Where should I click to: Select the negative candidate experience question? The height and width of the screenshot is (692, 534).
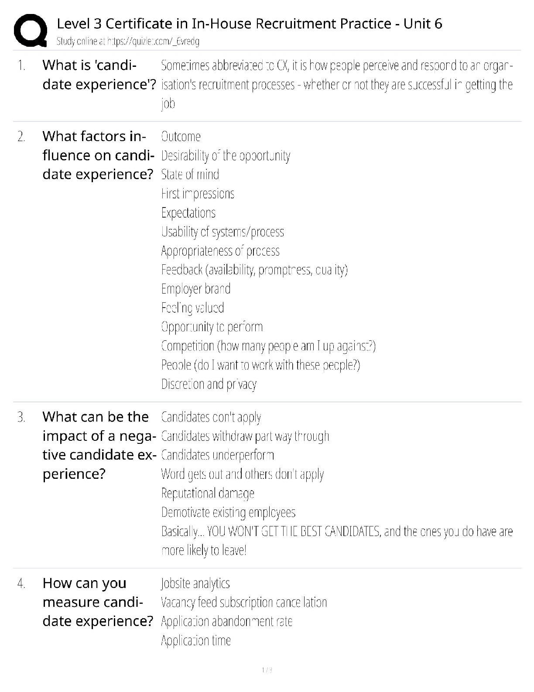(x=99, y=445)
